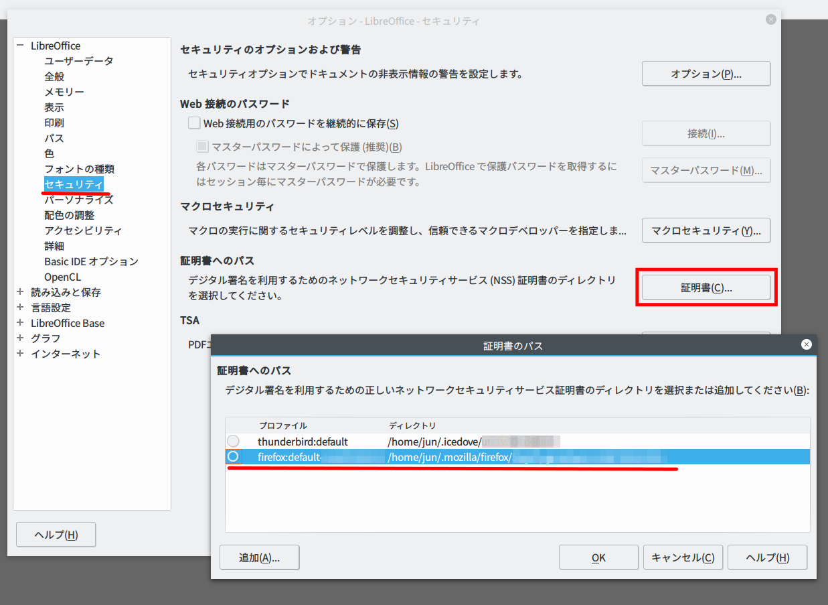Select OpenCL in the options tree

[62, 277]
